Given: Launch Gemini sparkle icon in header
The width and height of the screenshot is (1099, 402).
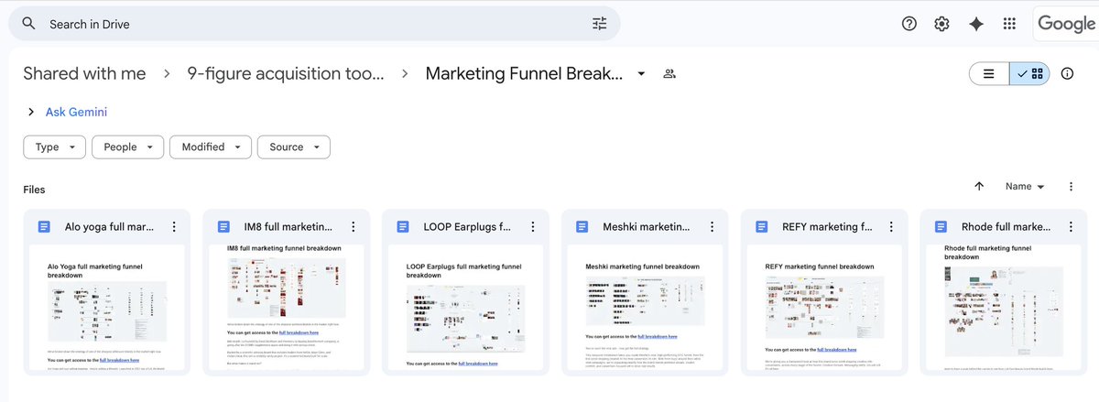Looking at the screenshot, I should [976, 24].
